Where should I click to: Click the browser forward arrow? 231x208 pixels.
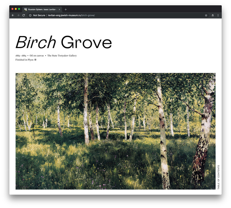pos(18,15)
